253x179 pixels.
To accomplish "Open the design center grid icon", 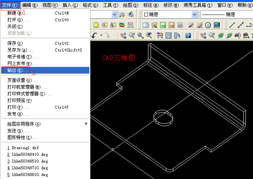I will click(x=169, y=36).
